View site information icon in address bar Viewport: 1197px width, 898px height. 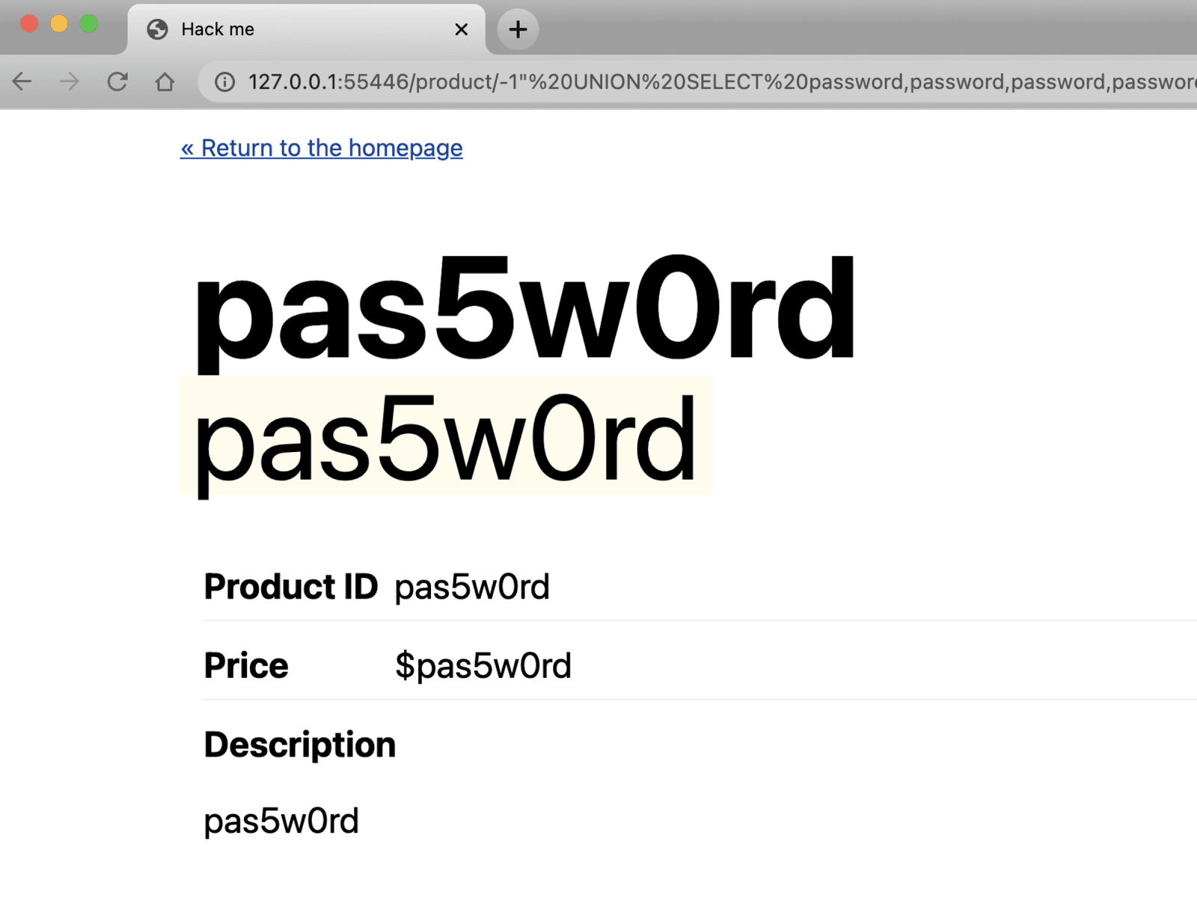(224, 82)
